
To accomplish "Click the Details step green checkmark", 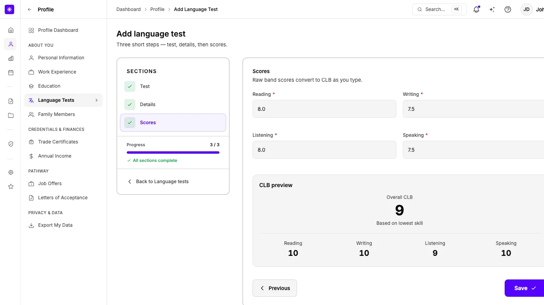I will (x=130, y=105).
